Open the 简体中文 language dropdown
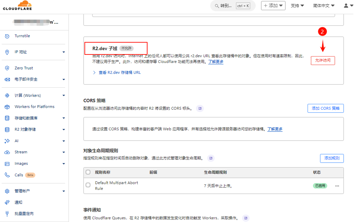354x222 pixels. pyautogui.click(x=324, y=6)
